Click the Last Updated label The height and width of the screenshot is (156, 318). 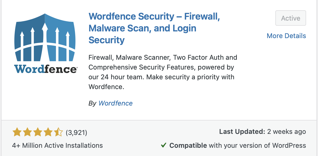pyautogui.click(x=242, y=132)
